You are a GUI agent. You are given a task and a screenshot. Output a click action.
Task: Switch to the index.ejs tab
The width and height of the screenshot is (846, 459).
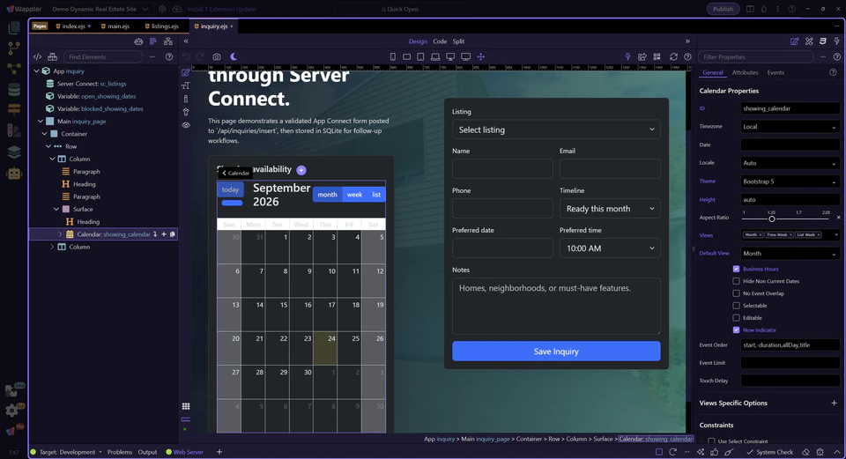coord(73,26)
